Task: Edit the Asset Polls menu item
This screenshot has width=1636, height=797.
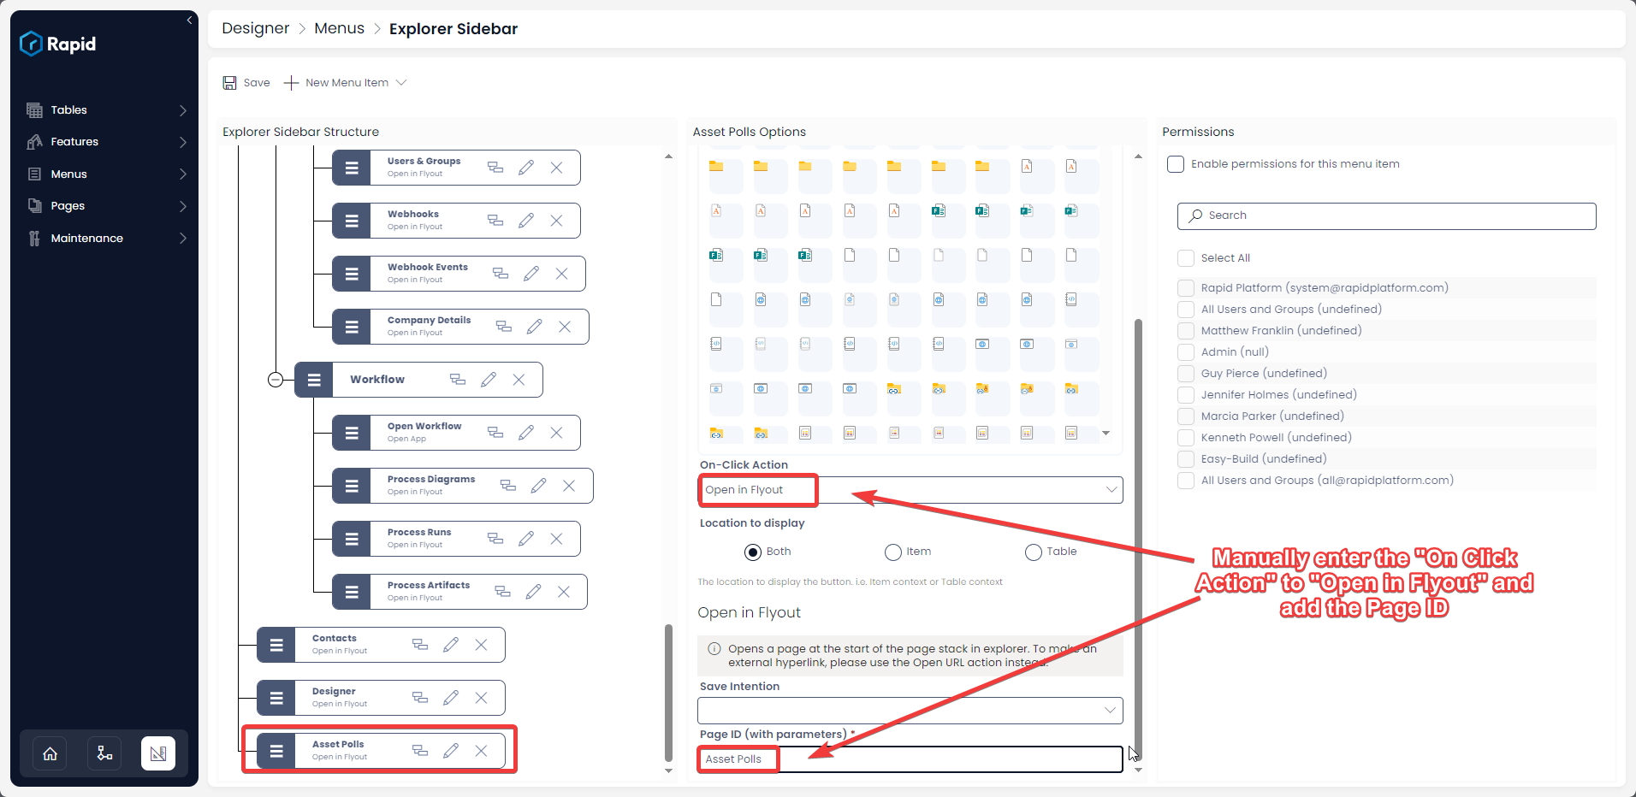Action: tap(451, 751)
